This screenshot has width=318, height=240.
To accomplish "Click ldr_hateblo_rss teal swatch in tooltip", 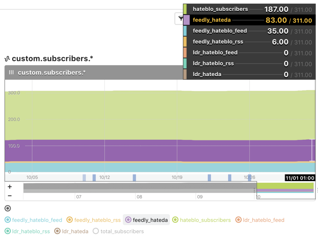I will tap(185, 64).
